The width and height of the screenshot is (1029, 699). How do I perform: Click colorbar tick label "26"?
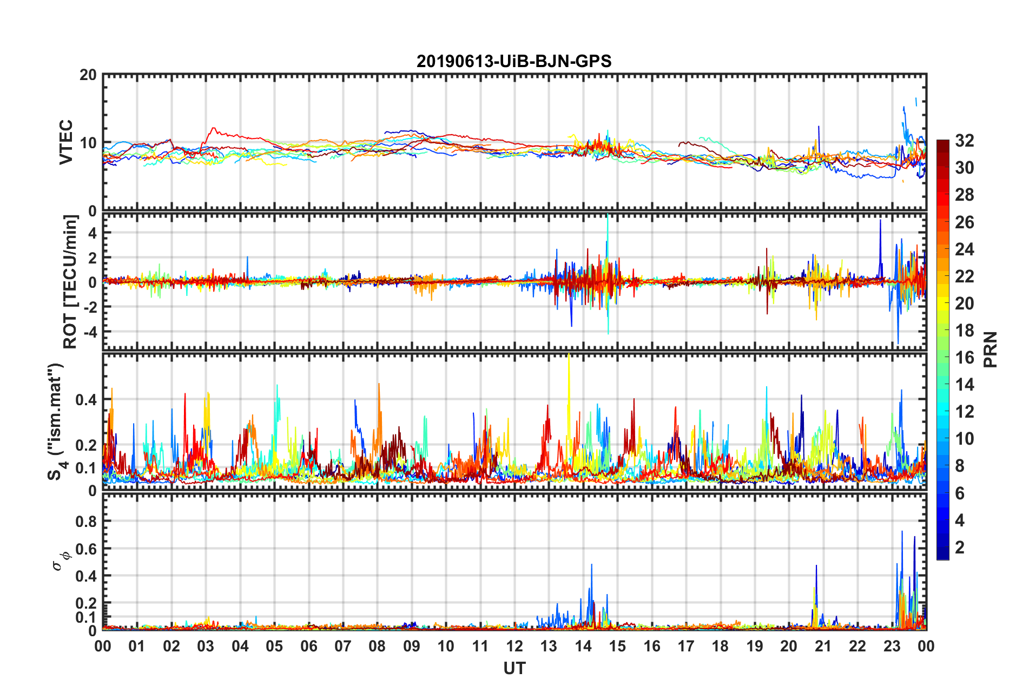pos(965,222)
